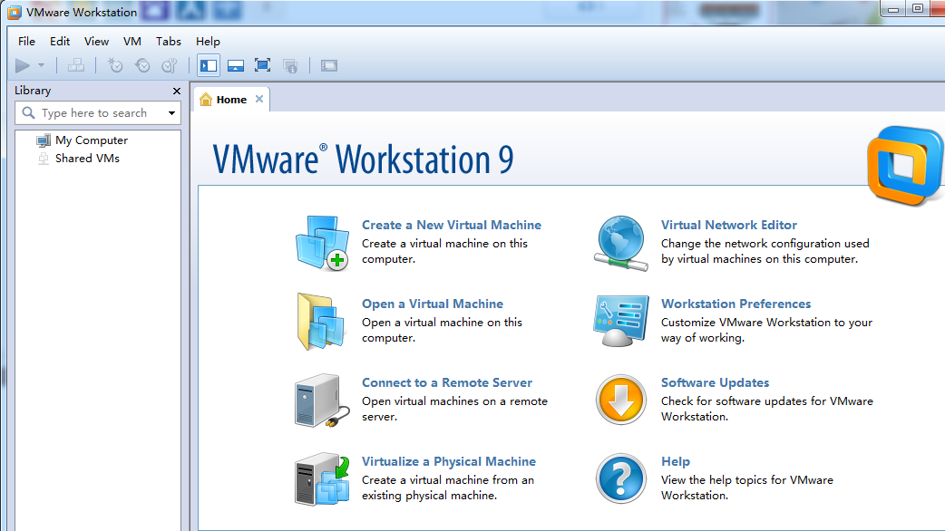Open the View menu

[x=96, y=41]
